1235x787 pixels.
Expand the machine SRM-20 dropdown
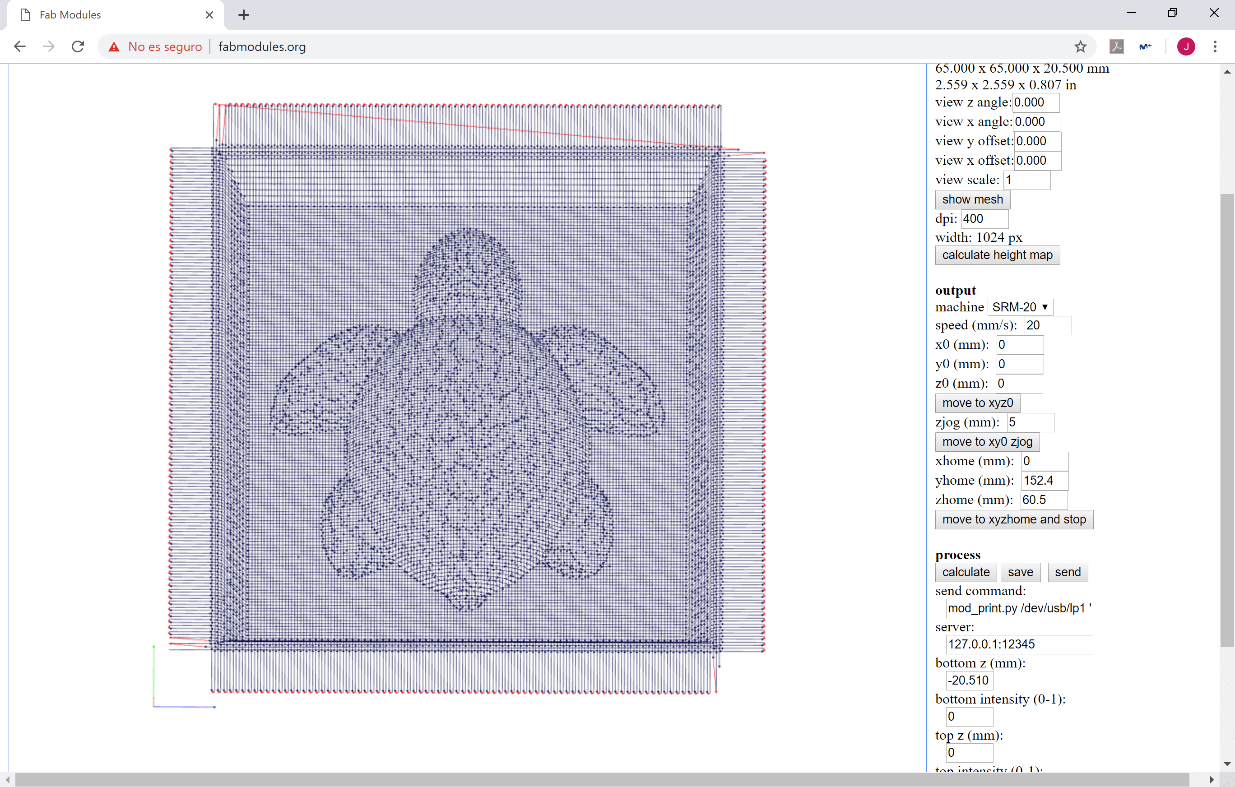pos(1020,307)
